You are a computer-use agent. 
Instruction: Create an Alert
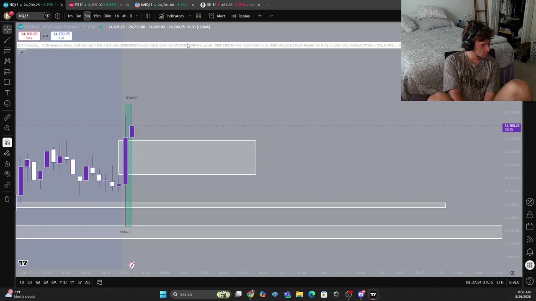tap(217, 16)
